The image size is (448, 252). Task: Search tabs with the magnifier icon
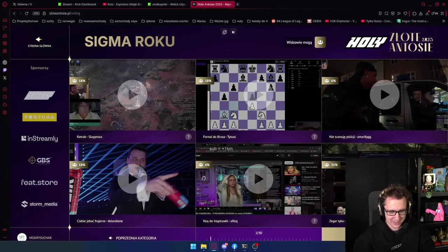pyautogui.click(x=423, y=4)
